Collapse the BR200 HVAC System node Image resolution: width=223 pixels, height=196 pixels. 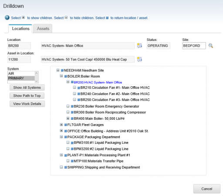(x=68, y=82)
